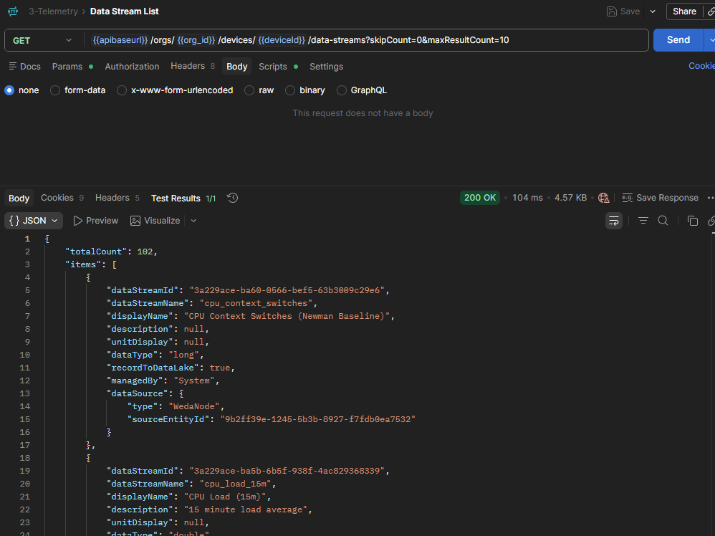Open the response Cookies 9 tab
The height and width of the screenshot is (536, 715).
(x=62, y=198)
